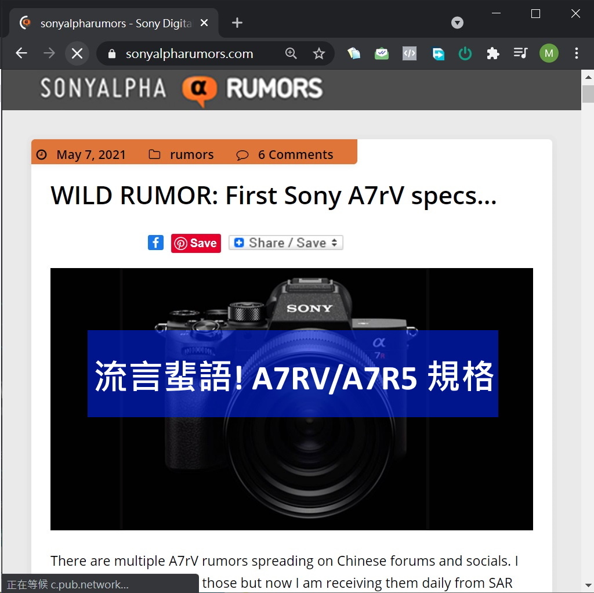Open the media control playlist icon
Screen dimensions: 594x593
[520, 53]
